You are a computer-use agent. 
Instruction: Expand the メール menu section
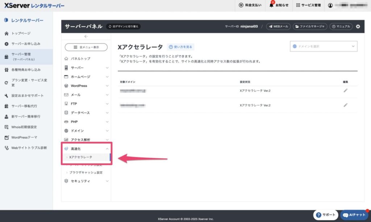point(76,95)
